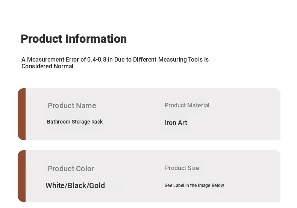Screen dimensions: 297x208
Task: Click the 'Product Size' label
Action: pos(182,168)
